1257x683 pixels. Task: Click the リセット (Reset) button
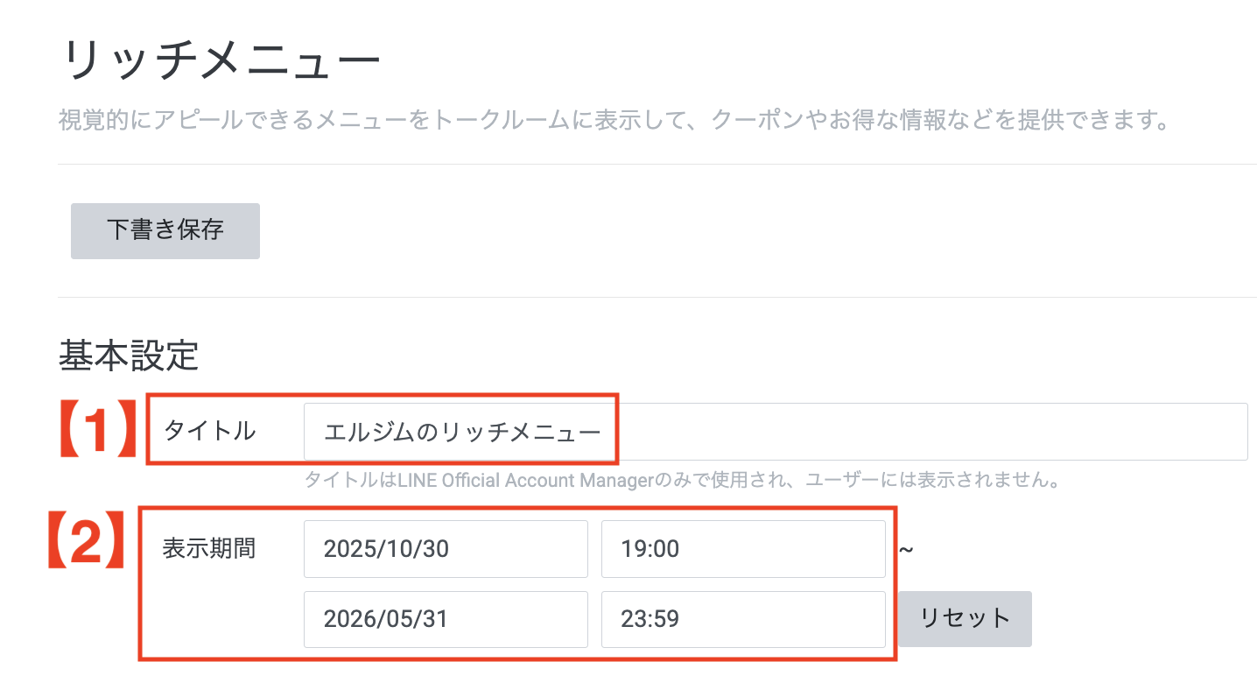(963, 618)
